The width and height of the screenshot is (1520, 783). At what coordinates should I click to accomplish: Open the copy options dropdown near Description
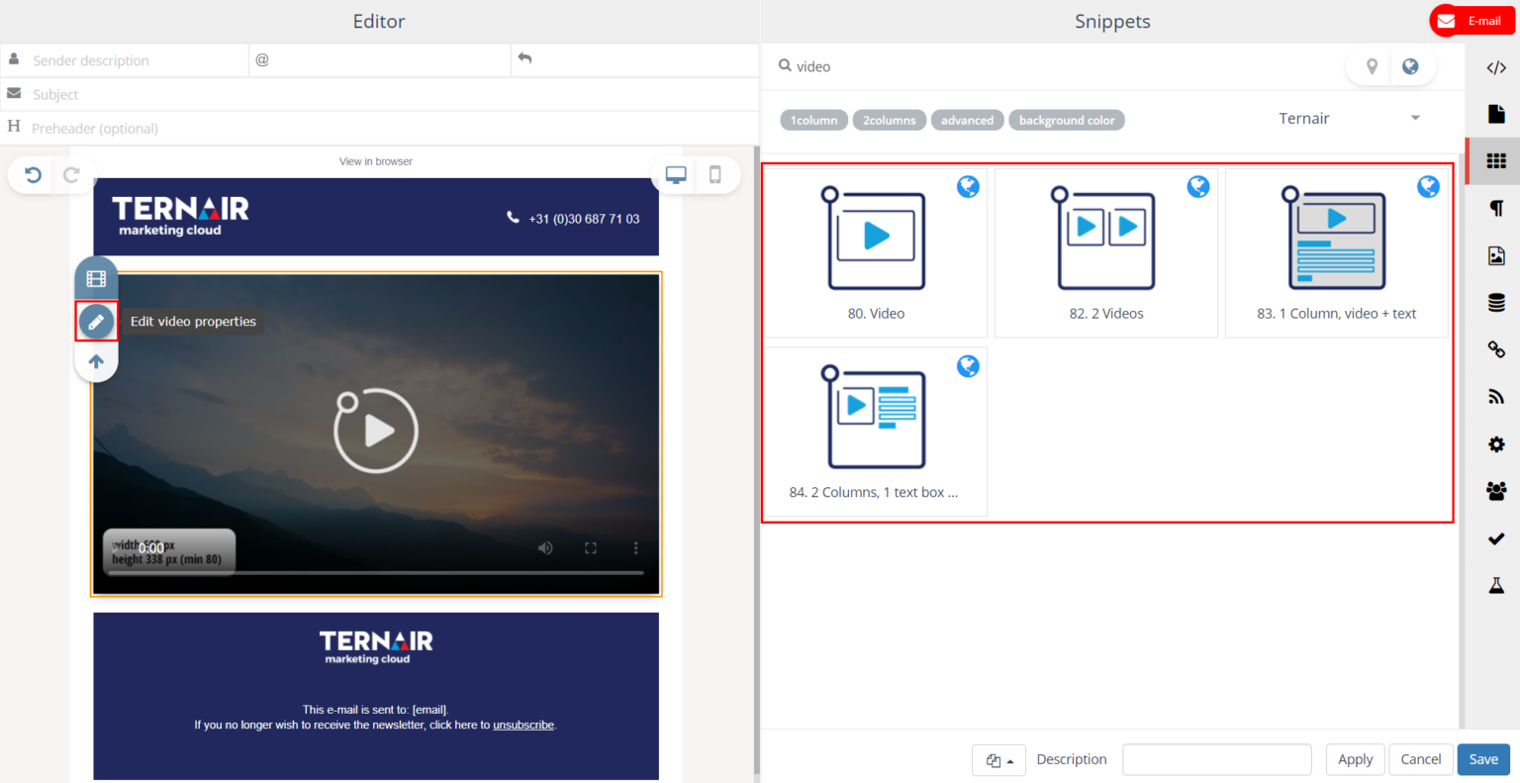[998, 760]
